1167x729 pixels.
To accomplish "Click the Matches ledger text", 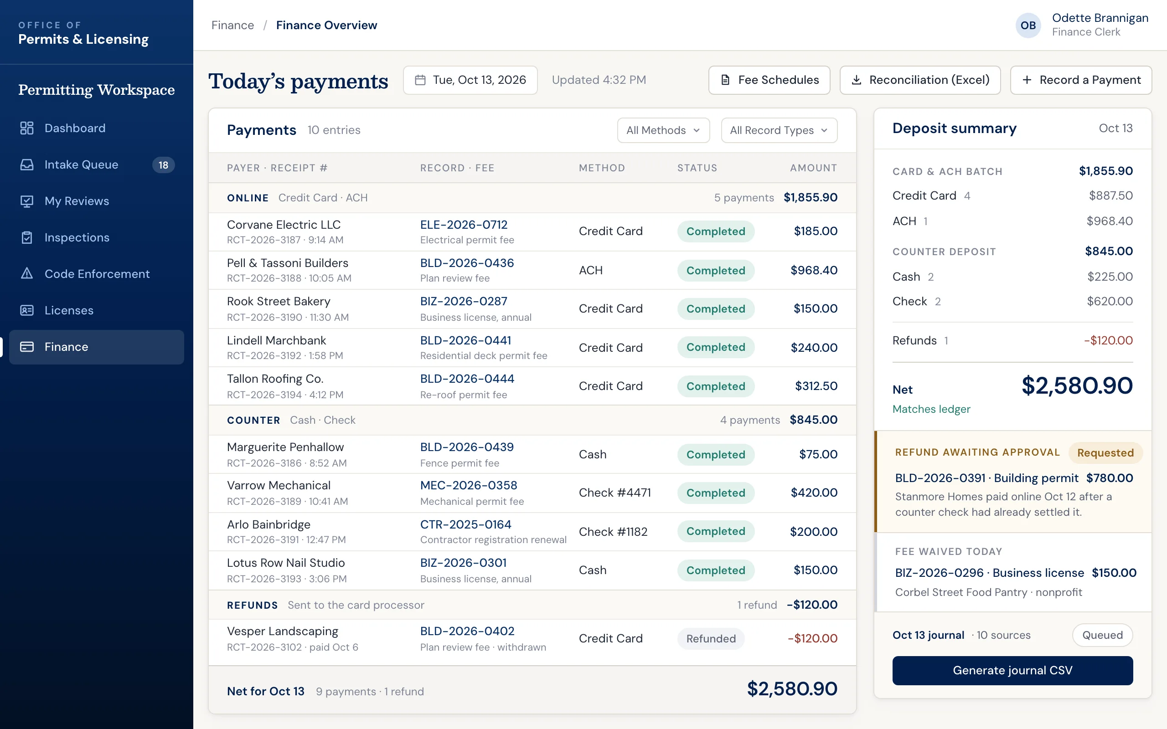I will (x=931, y=409).
